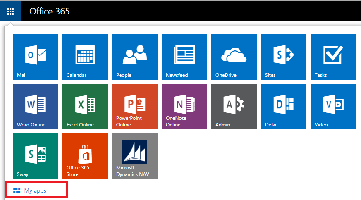Launch PowerPoint Online tile
361x200 pixels.
pyautogui.click(x=135, y=107)
